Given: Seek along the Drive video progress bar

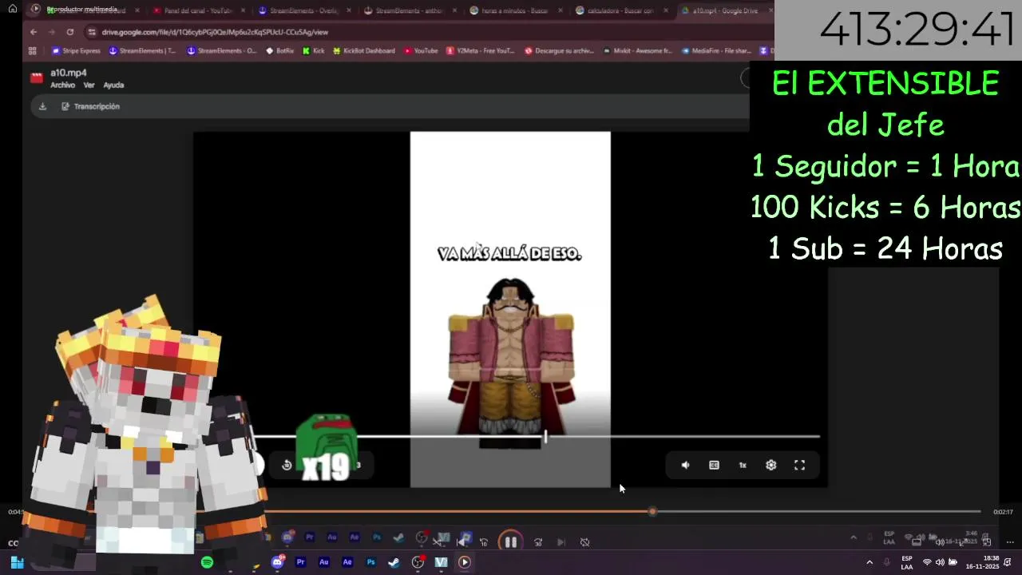Looking at the screenshot, I should (x=537, y=436).
